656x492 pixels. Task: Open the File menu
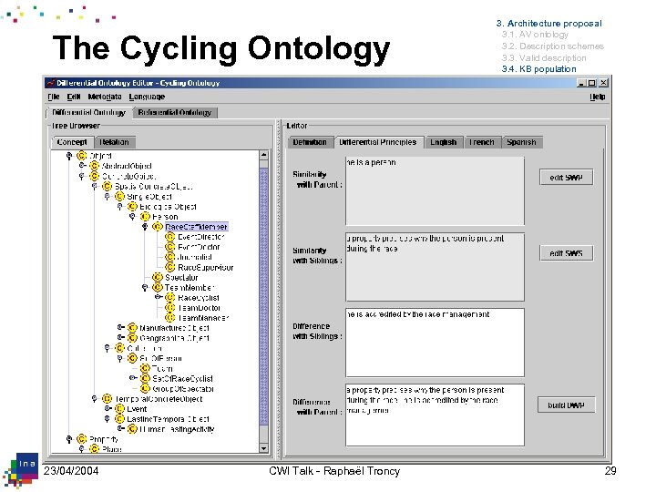(x=53, y=97)
